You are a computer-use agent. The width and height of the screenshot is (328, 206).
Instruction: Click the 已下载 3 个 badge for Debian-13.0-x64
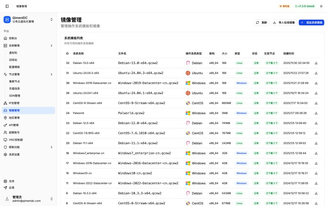[272, 63]
